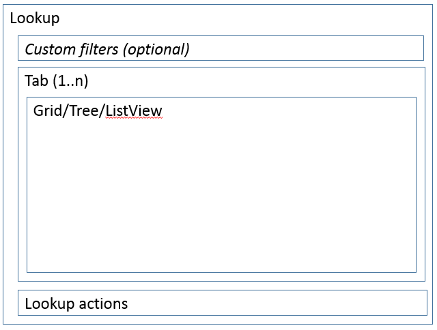Click the Lookup title text

[35, 18]
